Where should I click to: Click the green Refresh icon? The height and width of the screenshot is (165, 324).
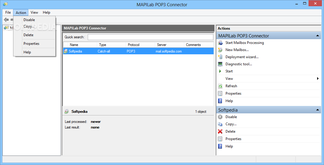(x=220, y=86)
